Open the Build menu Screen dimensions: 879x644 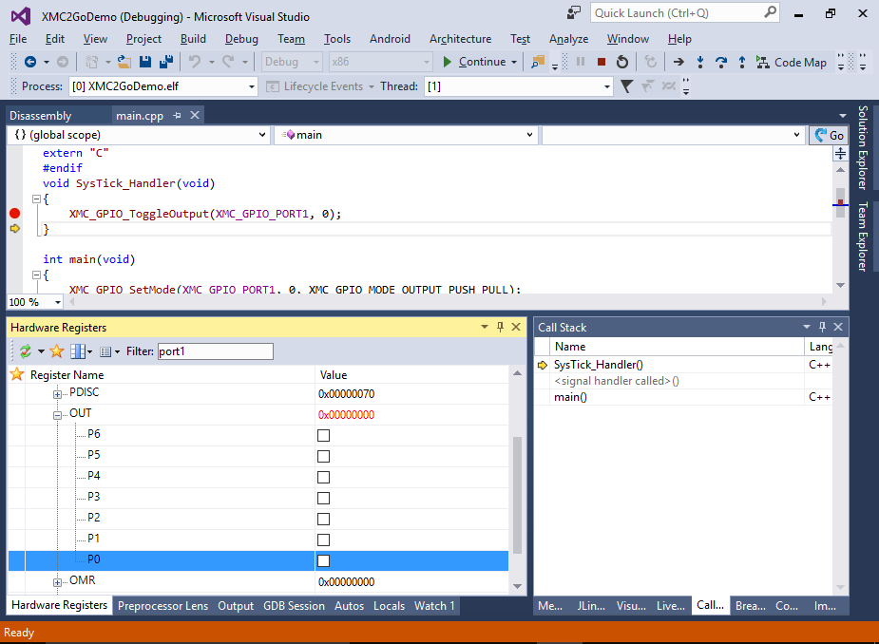point(193,39)
